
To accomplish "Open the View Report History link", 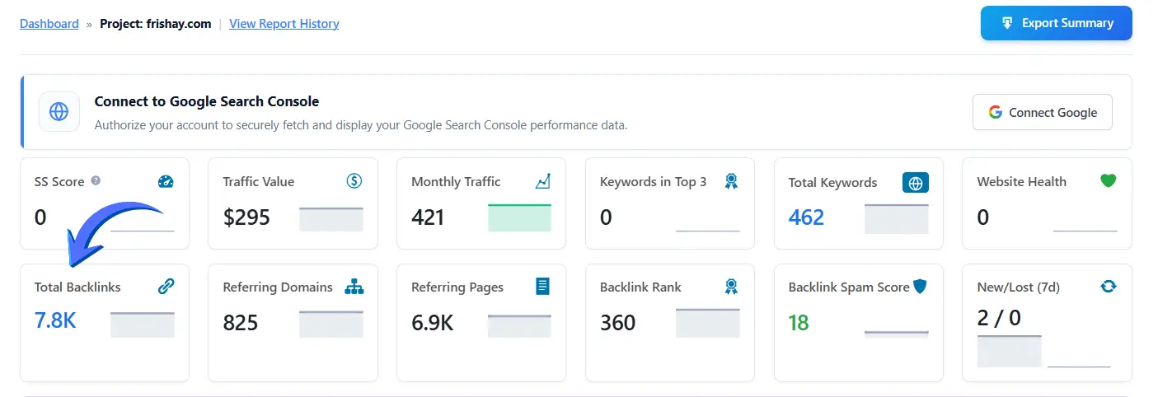I will pos(284,24).
